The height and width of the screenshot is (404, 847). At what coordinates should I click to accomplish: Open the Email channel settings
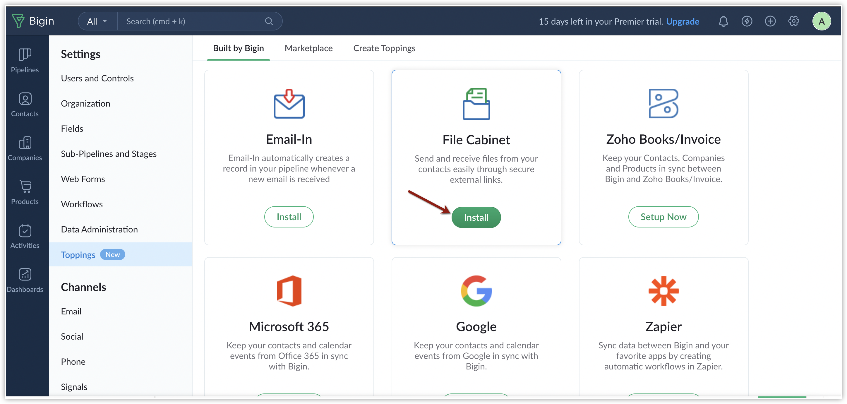(71, 311)
